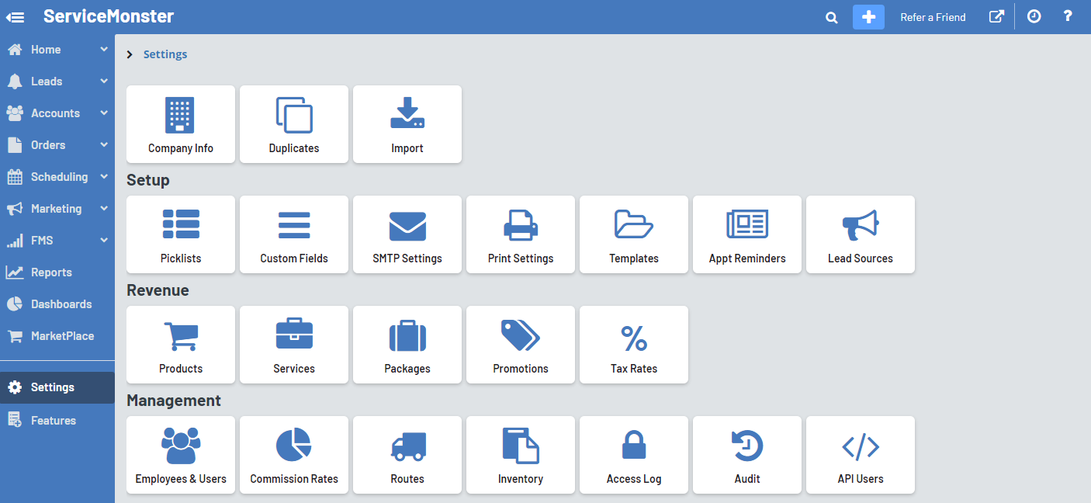Open the Tax Rates percent icon
The image size is (1091, 503).
click(634, 337)
